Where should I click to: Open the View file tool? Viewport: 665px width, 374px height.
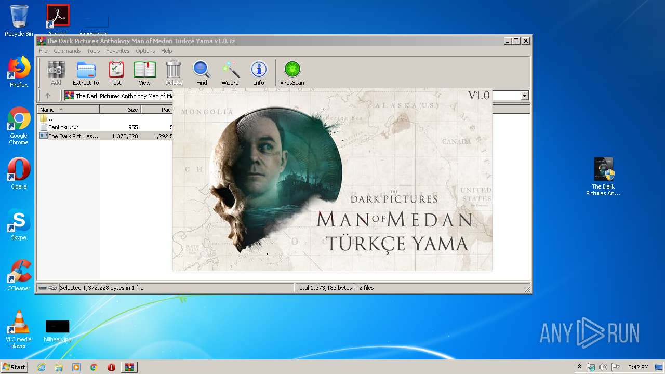click(144, 73)
